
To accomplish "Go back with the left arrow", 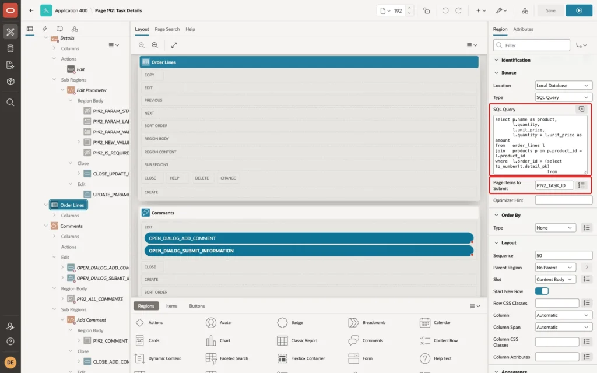I will (x=31, y=10).
